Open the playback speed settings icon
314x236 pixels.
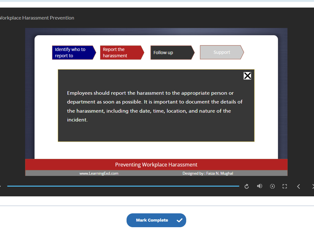pyautogui.click(x=272, y=186)
